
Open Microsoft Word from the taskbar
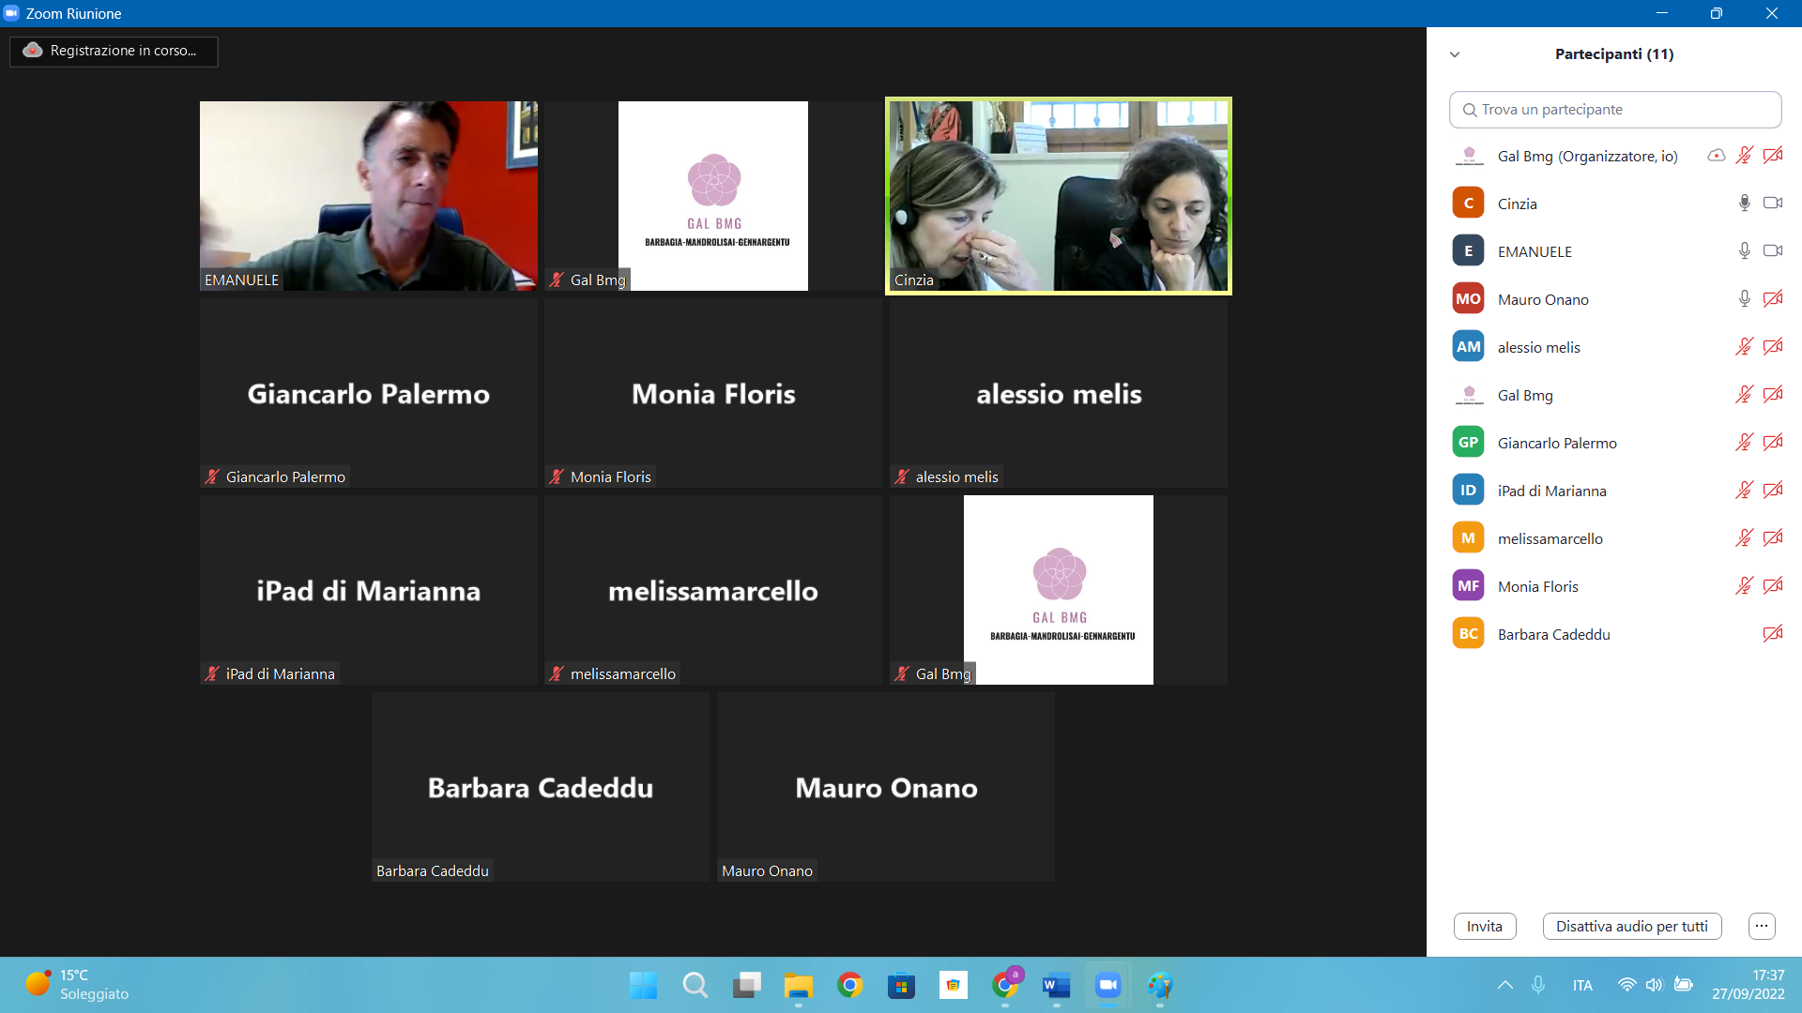tap(1056, 985)
